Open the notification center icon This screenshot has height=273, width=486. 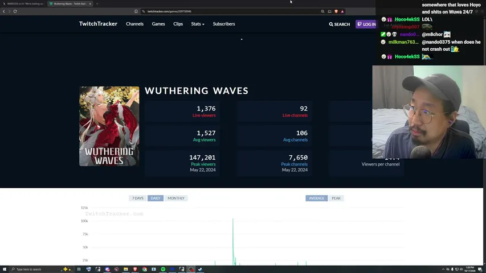tap(480, 269)
